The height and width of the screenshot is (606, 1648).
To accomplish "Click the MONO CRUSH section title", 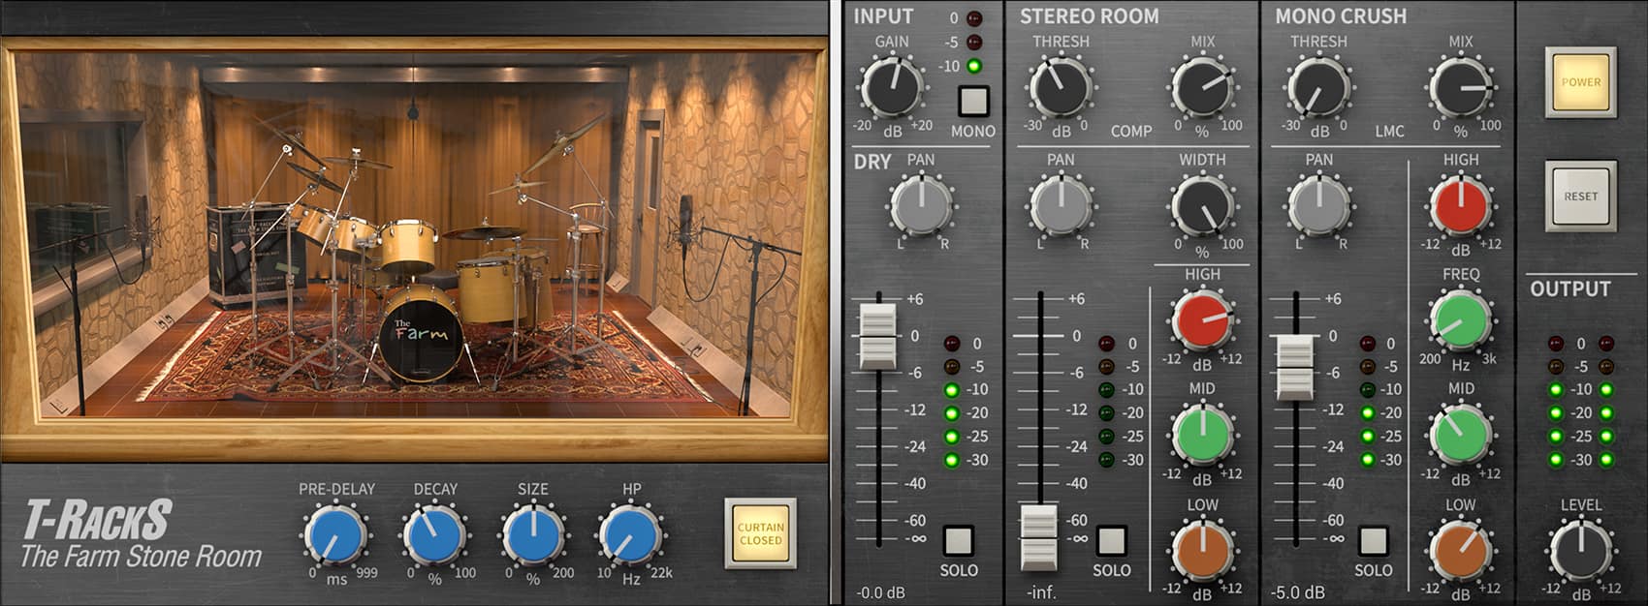I will point(1341,16).
